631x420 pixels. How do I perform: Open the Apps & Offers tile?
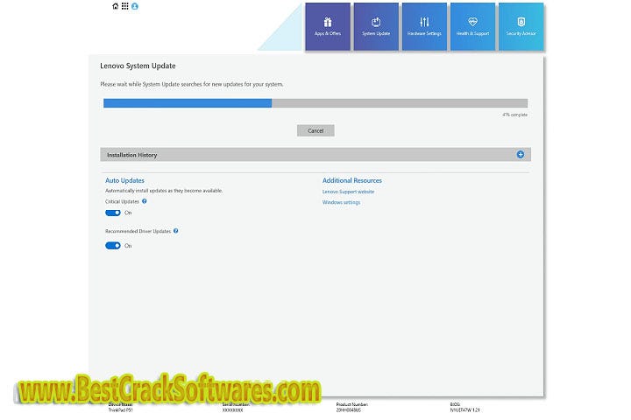point(328,26)
